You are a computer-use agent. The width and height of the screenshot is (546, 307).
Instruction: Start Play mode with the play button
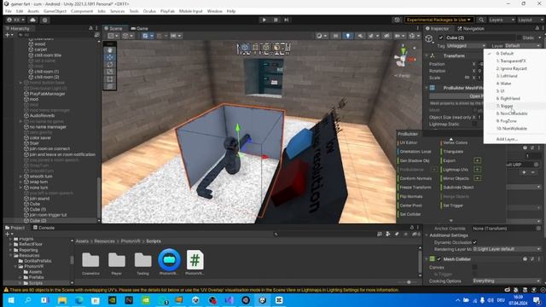coord(264,20)
